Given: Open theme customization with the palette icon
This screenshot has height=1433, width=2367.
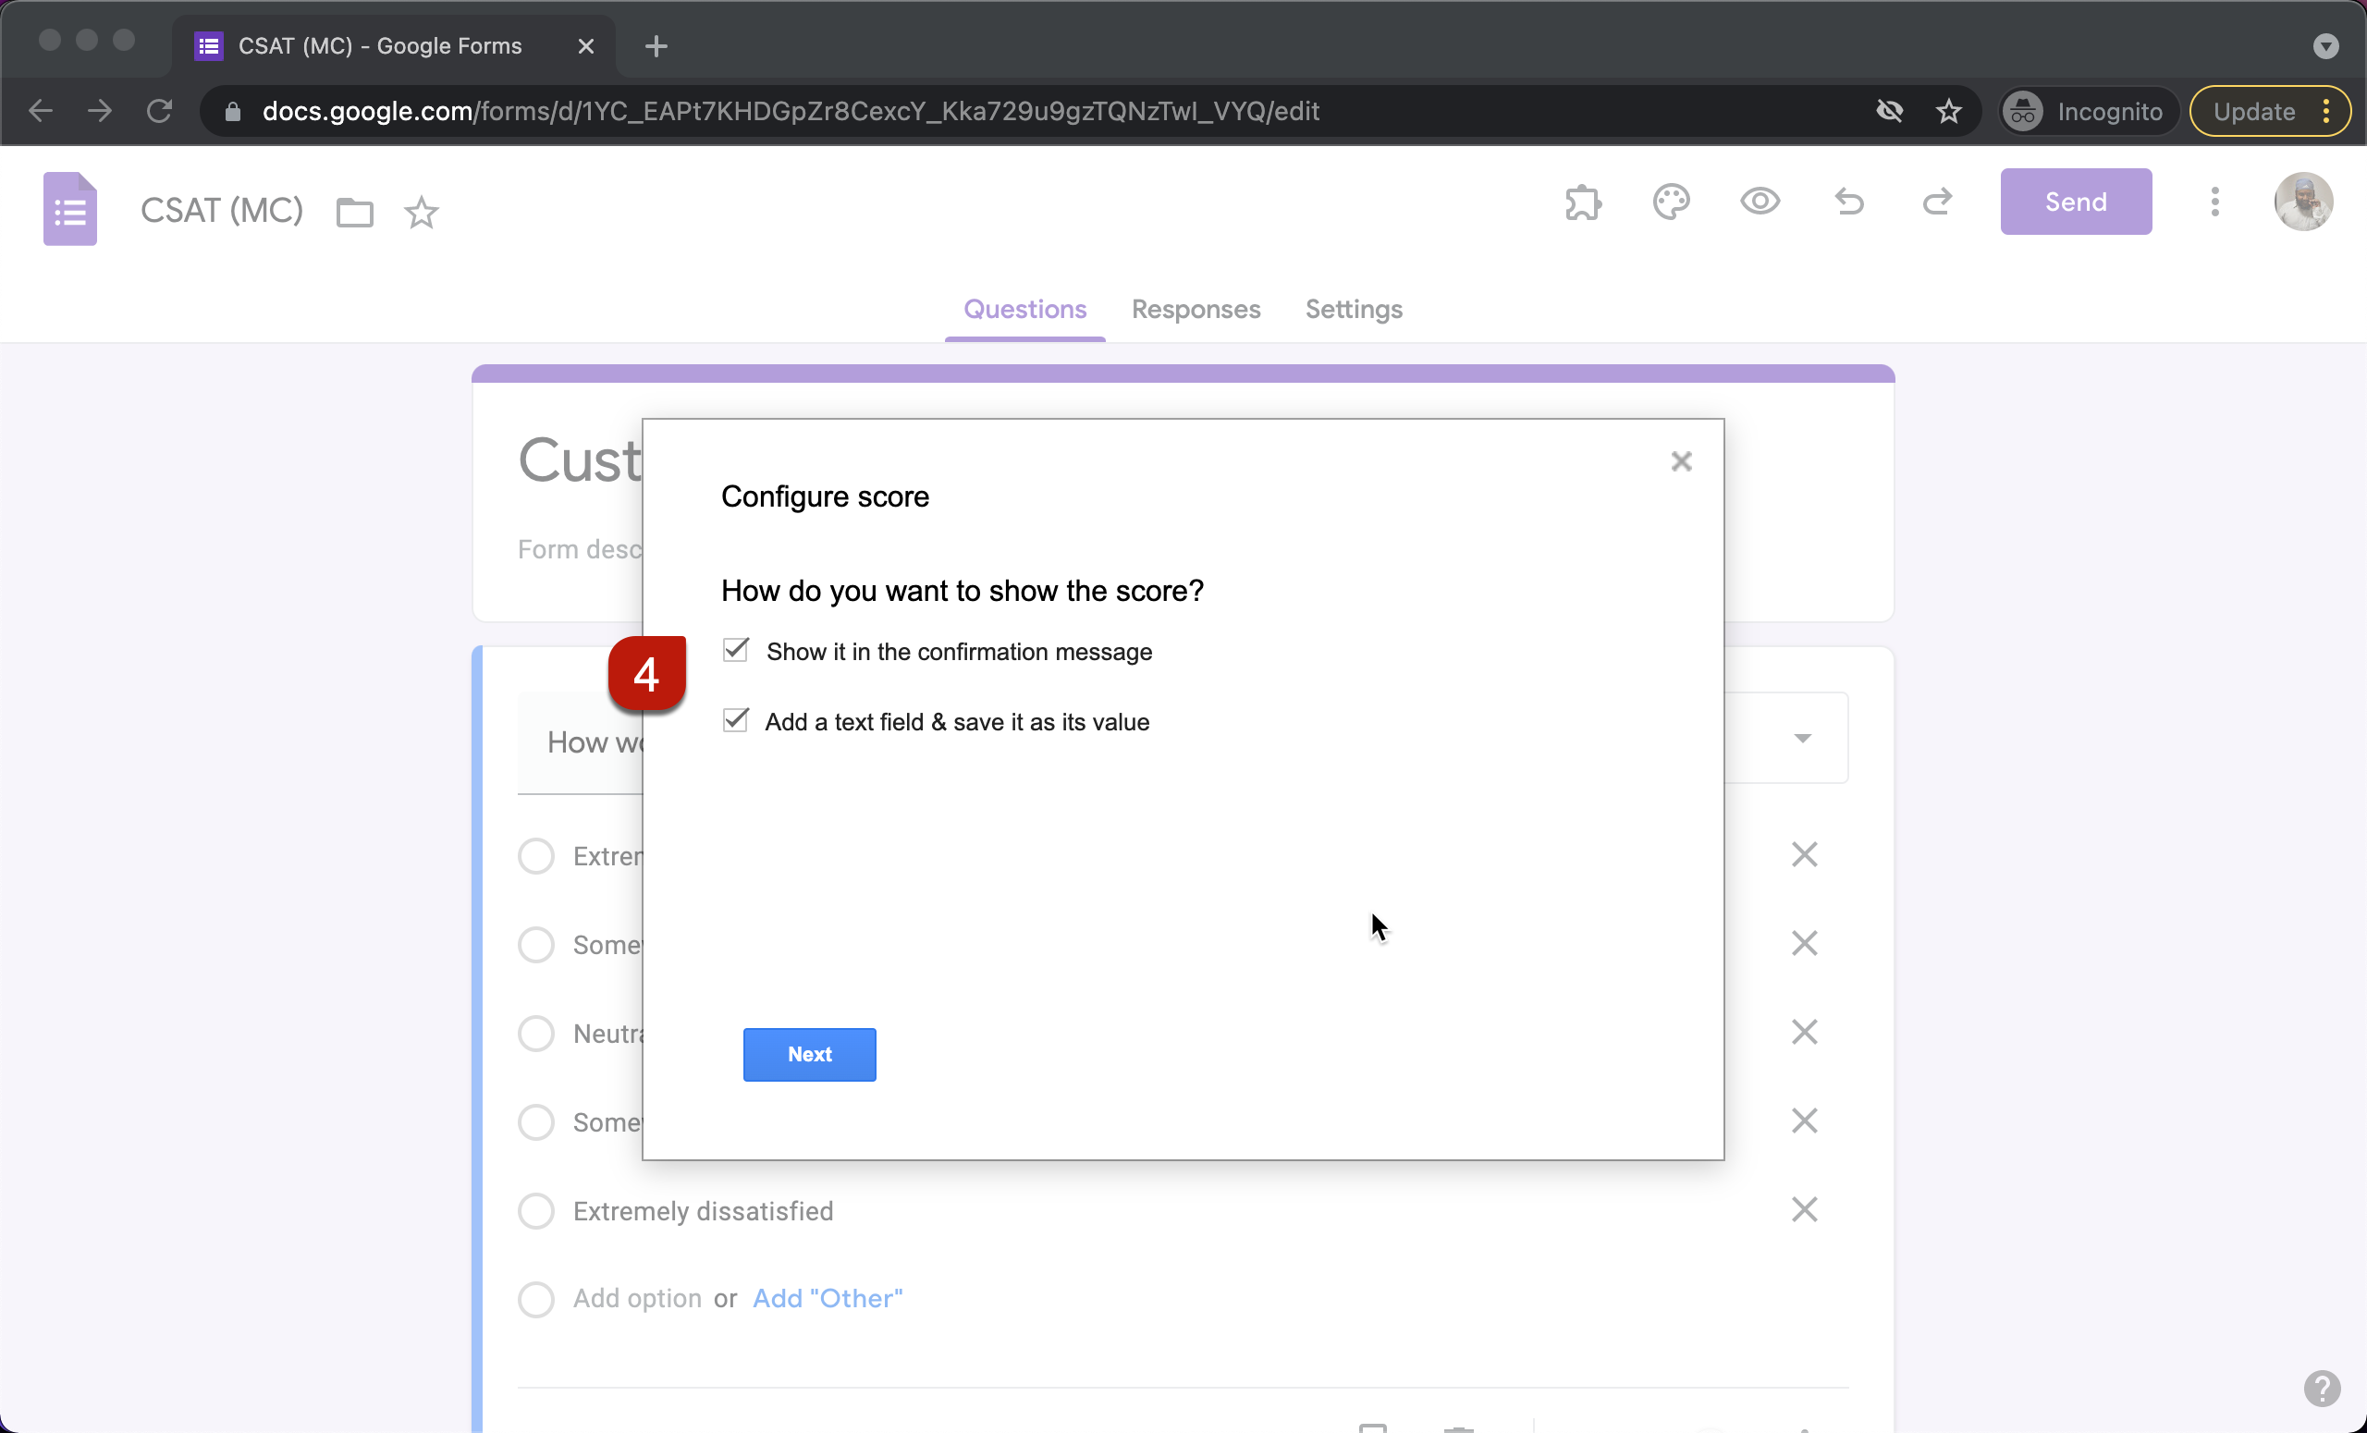Looking at the screenshot, I should point(1672,202).
